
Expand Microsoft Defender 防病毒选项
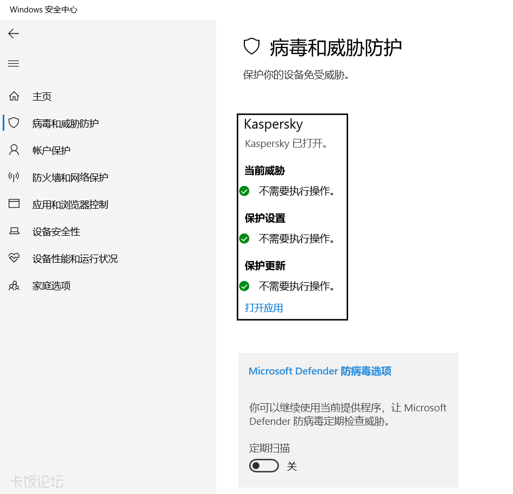[319, 371]
